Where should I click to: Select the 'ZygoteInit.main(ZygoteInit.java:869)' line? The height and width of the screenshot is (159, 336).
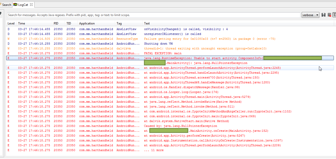170,116
